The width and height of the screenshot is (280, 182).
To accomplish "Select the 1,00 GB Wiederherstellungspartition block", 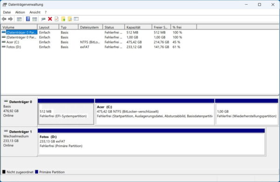I will (246, 112).
